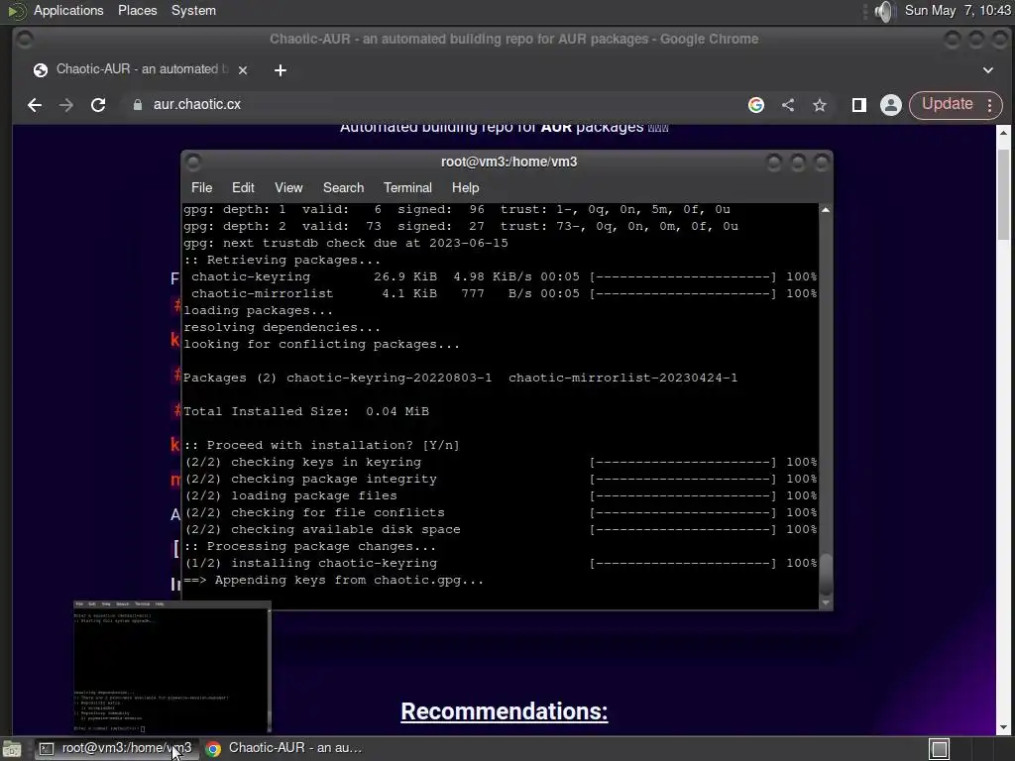Image resolution: width=1015 pixels, height=761 pixels.
Task: Click the page scrollbar up arrow
Action: tap(1003, 133)
